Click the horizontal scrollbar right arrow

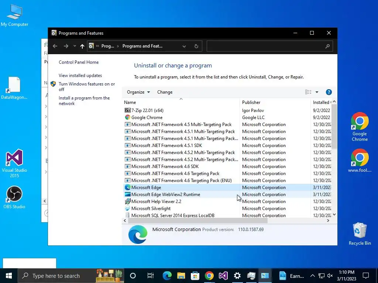click(x=328, y=220)
